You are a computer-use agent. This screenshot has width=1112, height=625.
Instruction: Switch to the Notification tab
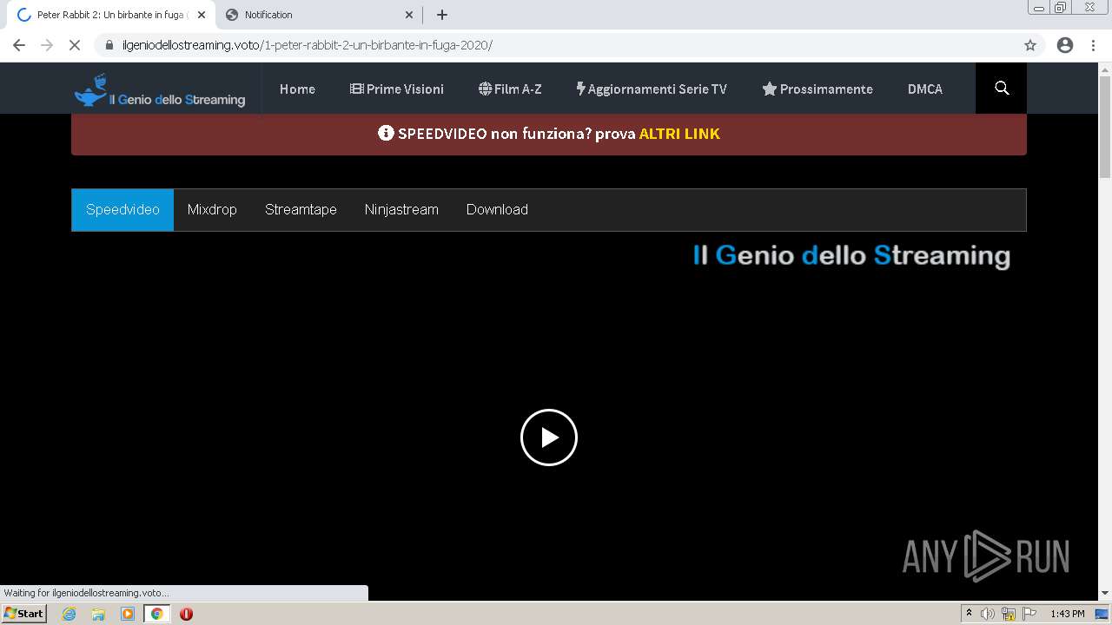[x=319, y=15]
